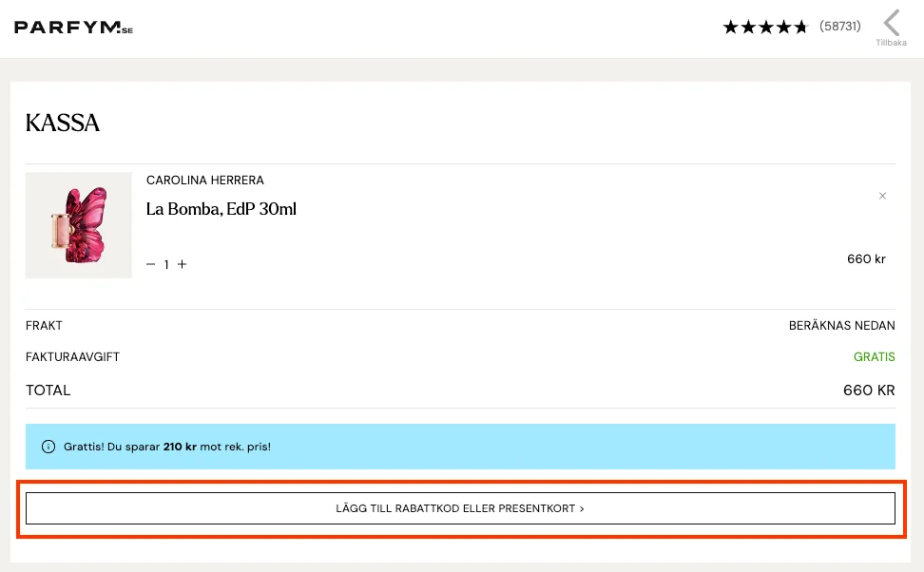Click the KASSA page heading
Screen dimensions: 924x572
click(63, 124)
